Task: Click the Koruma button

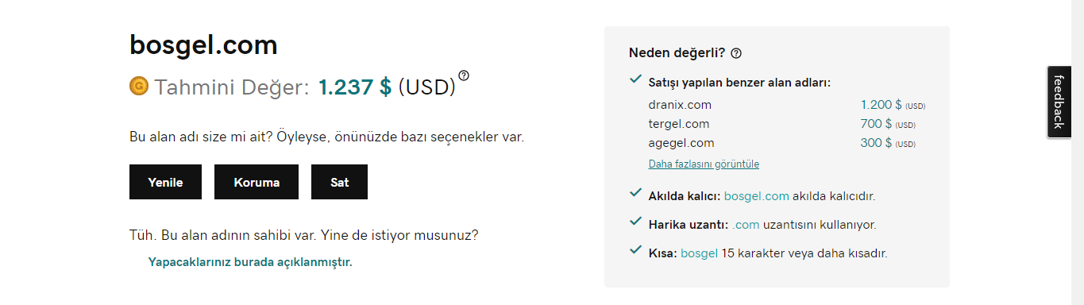Action: click(257, 182)
